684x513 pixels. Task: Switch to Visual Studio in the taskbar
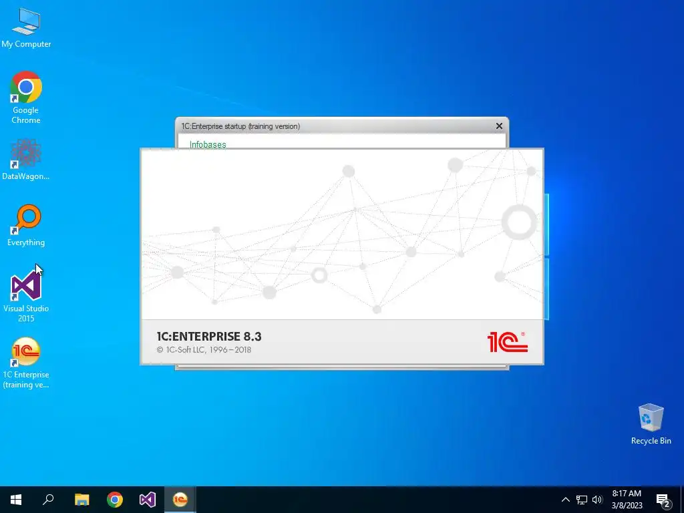148,500
